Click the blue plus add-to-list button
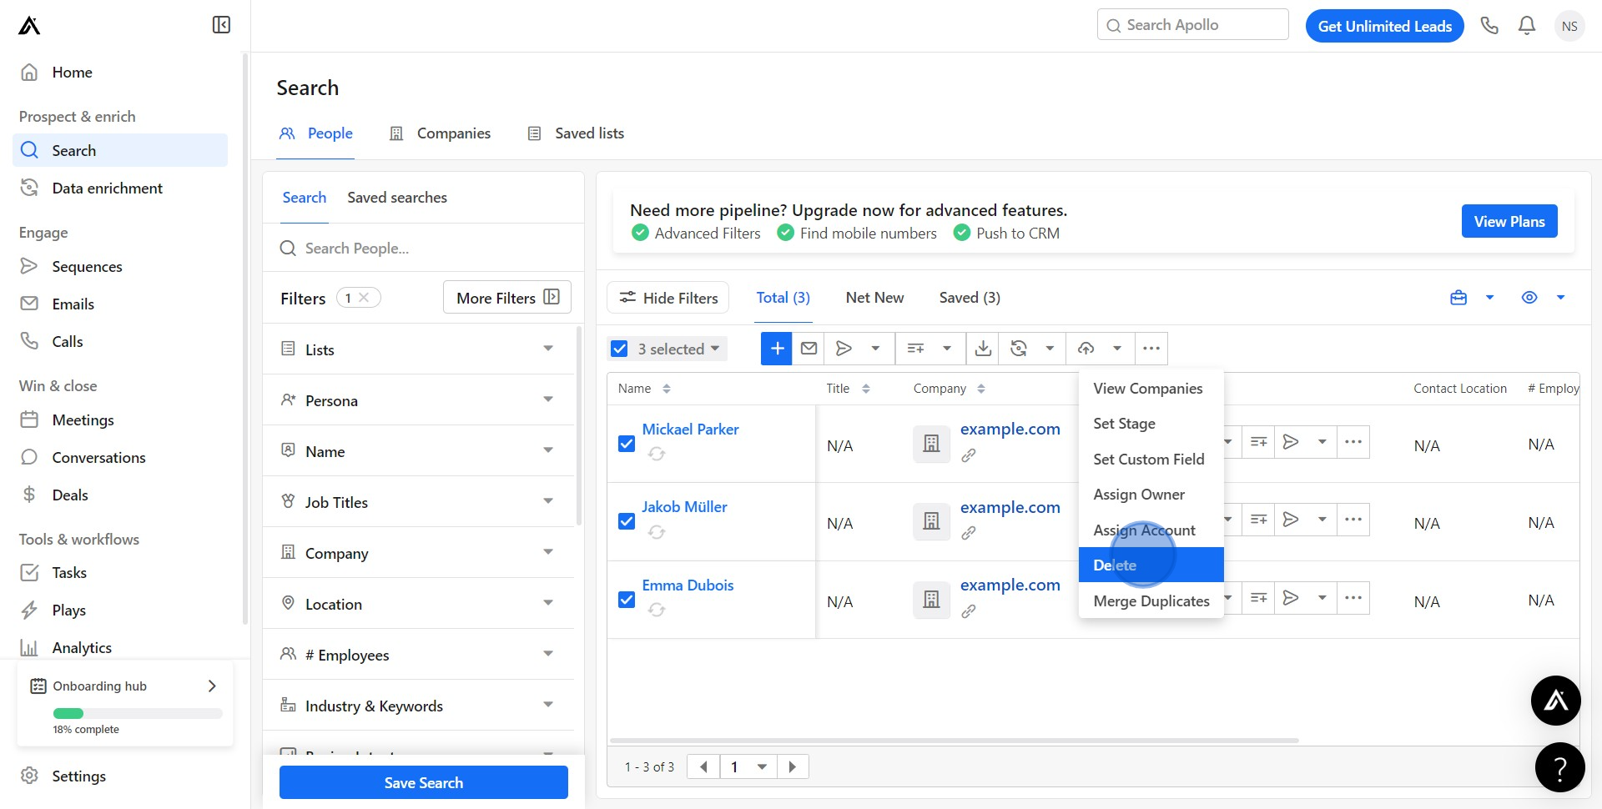1602x809 pixels. tap(777, 349)
